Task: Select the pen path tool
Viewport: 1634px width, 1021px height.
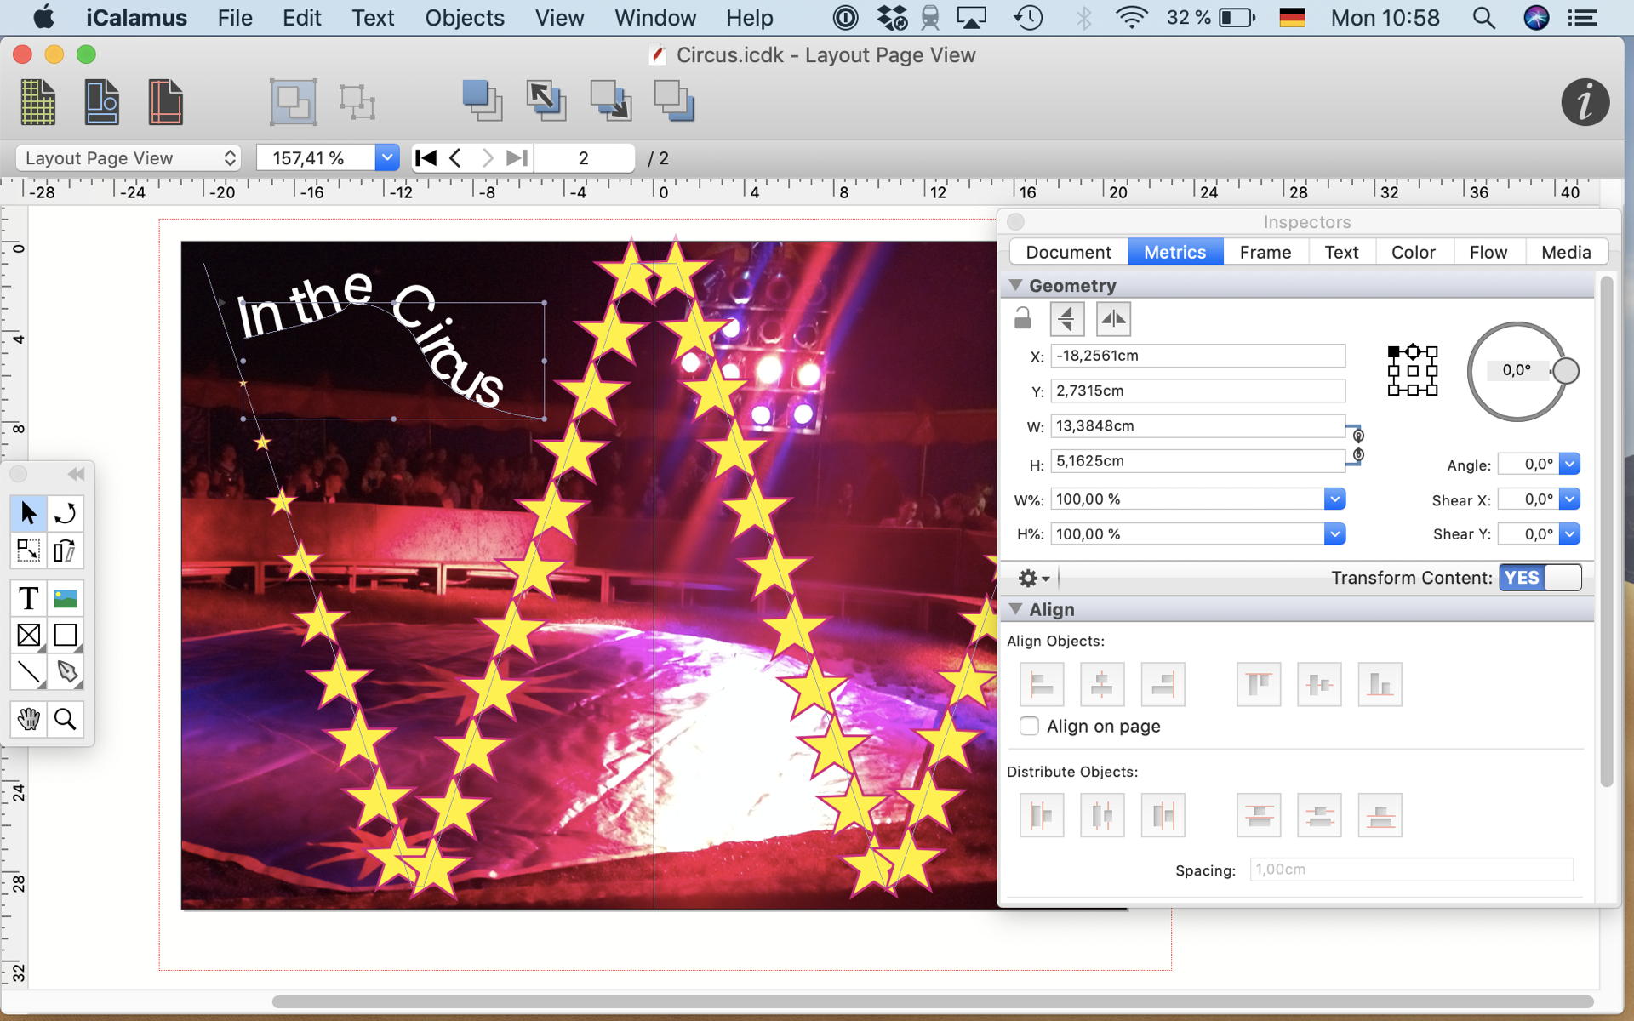Action: coord(66,672)
